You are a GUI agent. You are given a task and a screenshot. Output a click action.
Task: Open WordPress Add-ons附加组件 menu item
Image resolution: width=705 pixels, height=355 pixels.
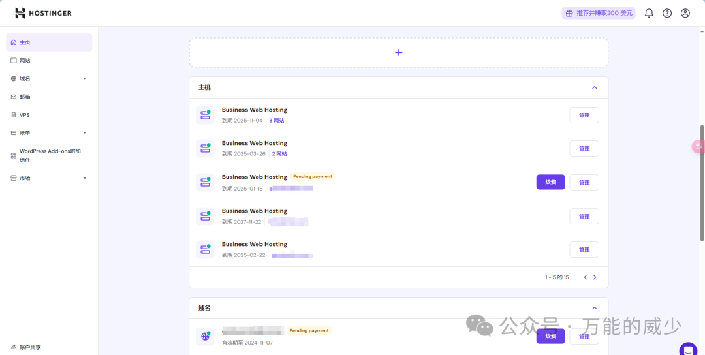click(x=49, y=155)
